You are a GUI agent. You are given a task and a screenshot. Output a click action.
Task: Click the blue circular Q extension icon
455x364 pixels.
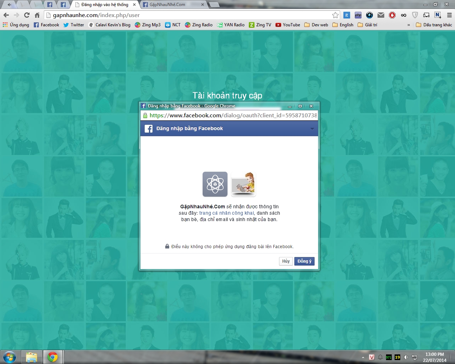click(369, 15)
